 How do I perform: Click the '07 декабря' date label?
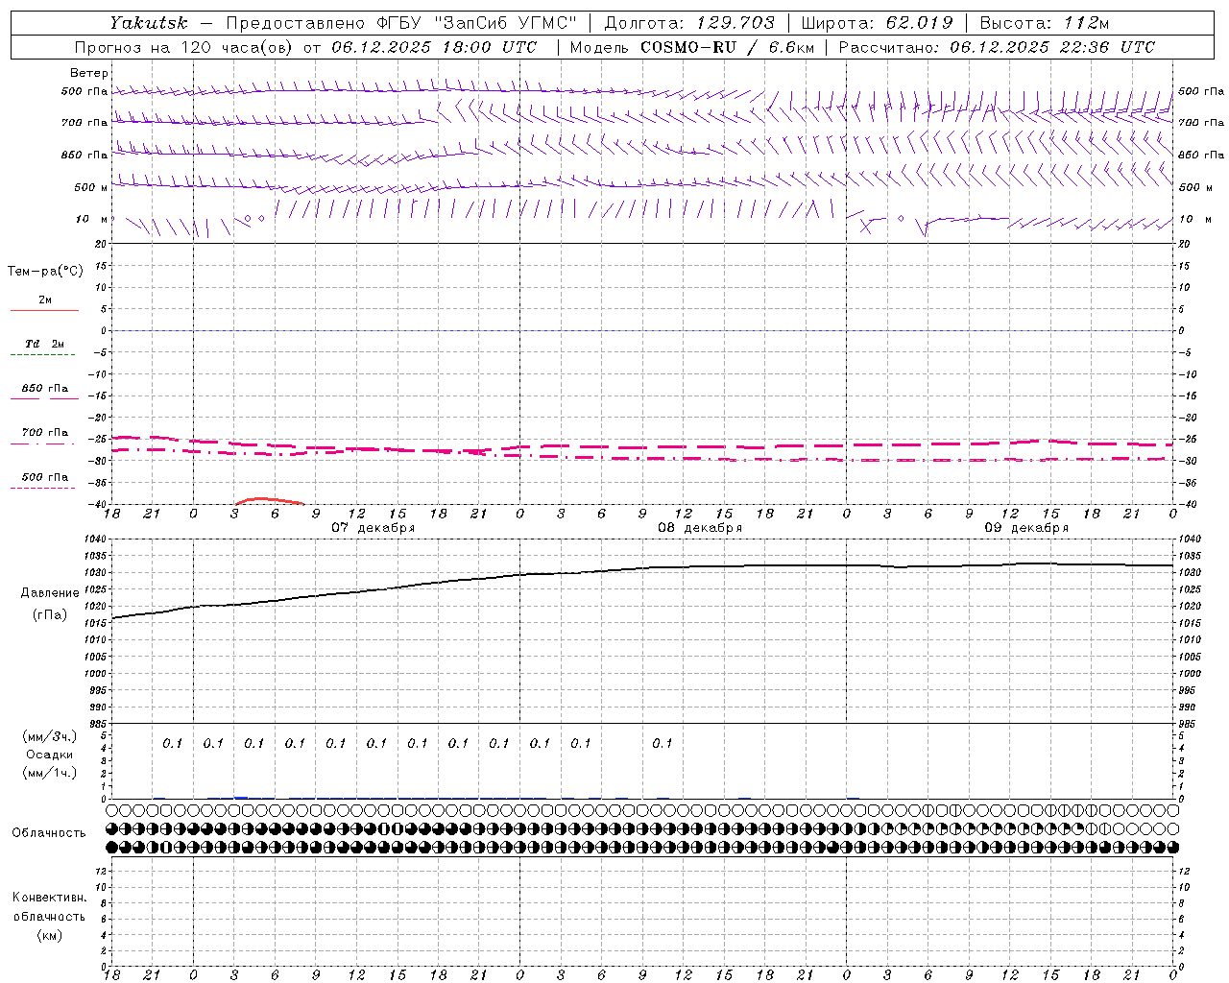click(x=373, y=528)
